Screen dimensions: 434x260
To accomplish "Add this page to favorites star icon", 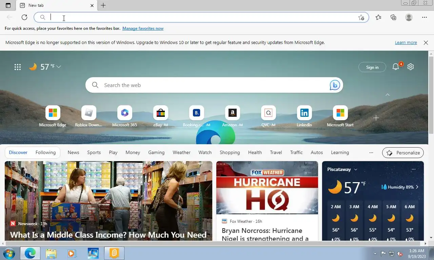I will tap(361, 17).
